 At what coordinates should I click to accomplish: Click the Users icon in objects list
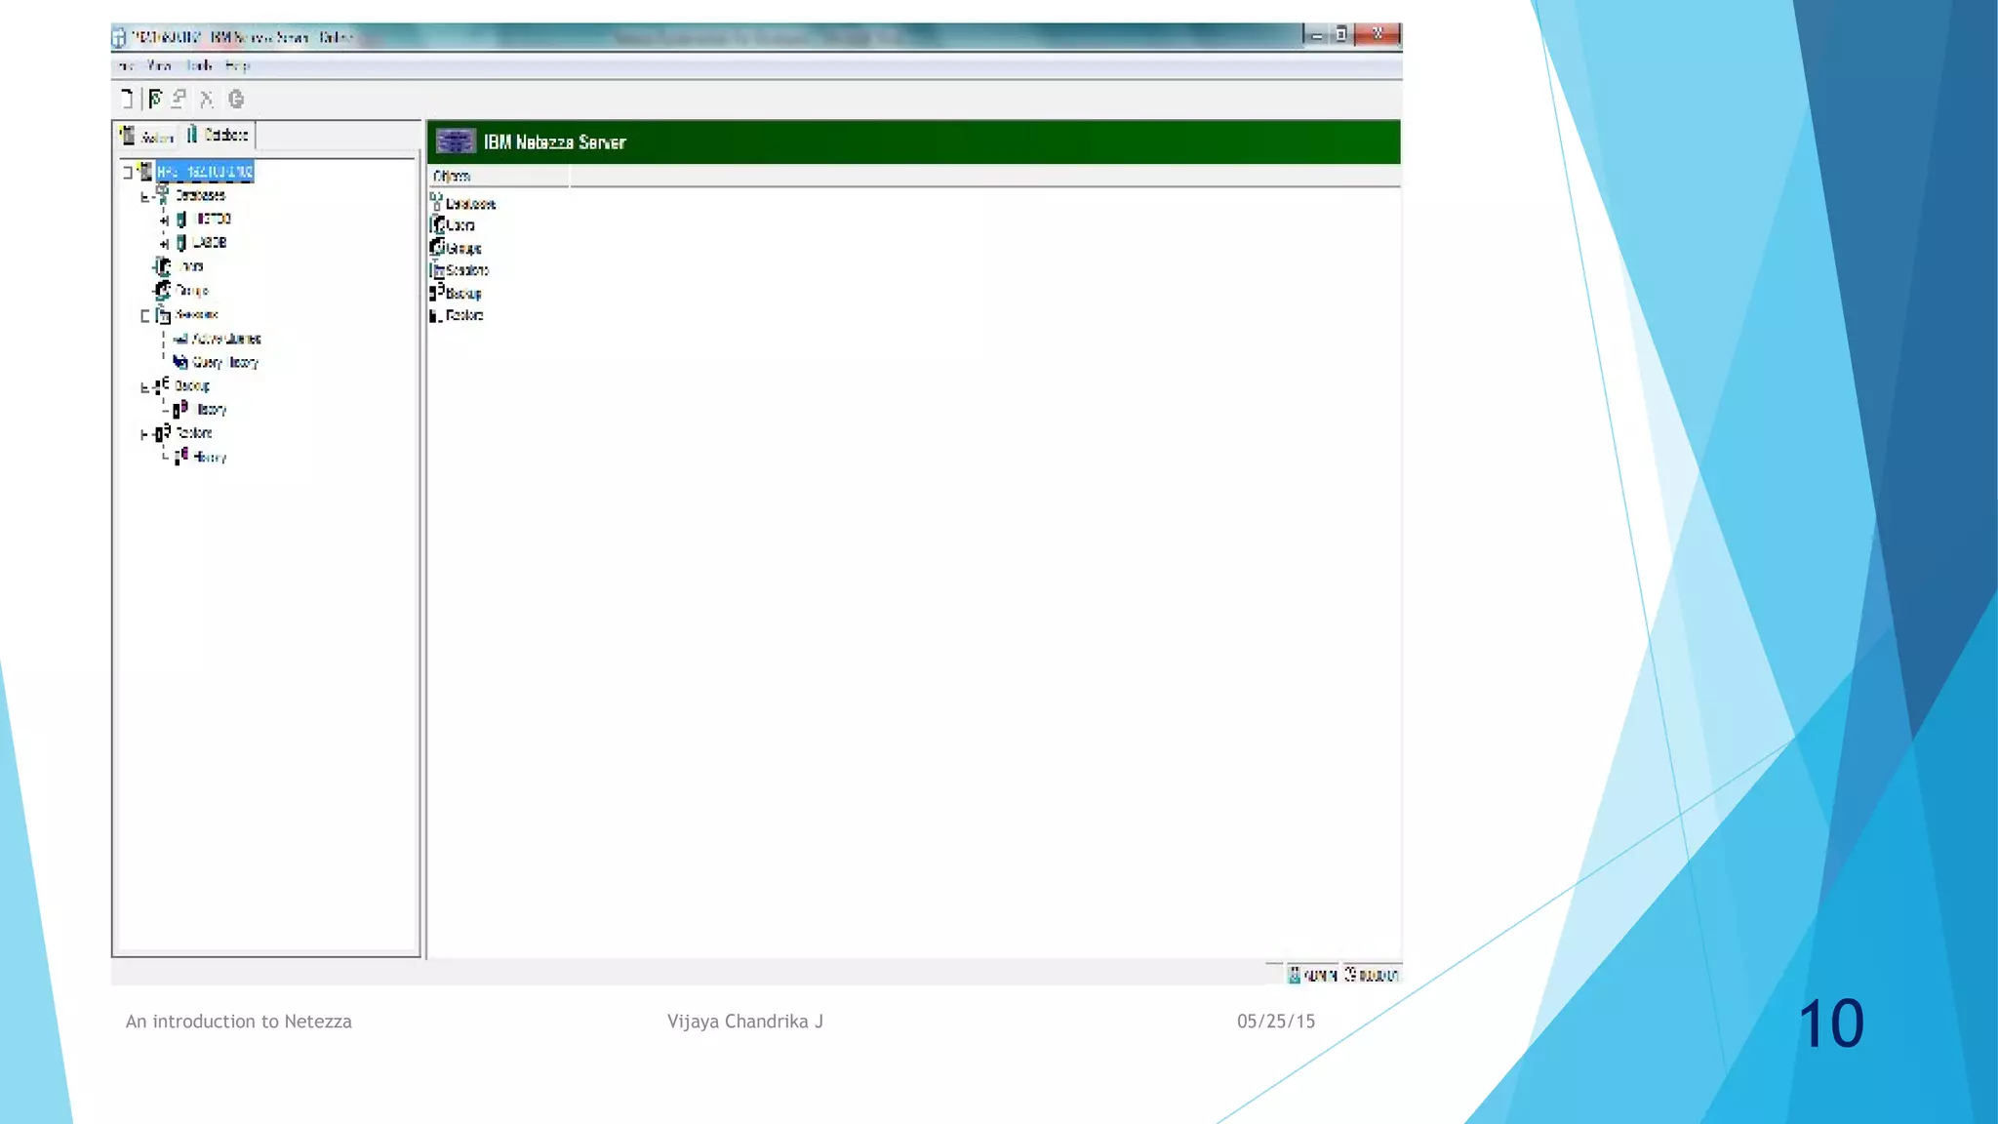click(x=438, y=225)
